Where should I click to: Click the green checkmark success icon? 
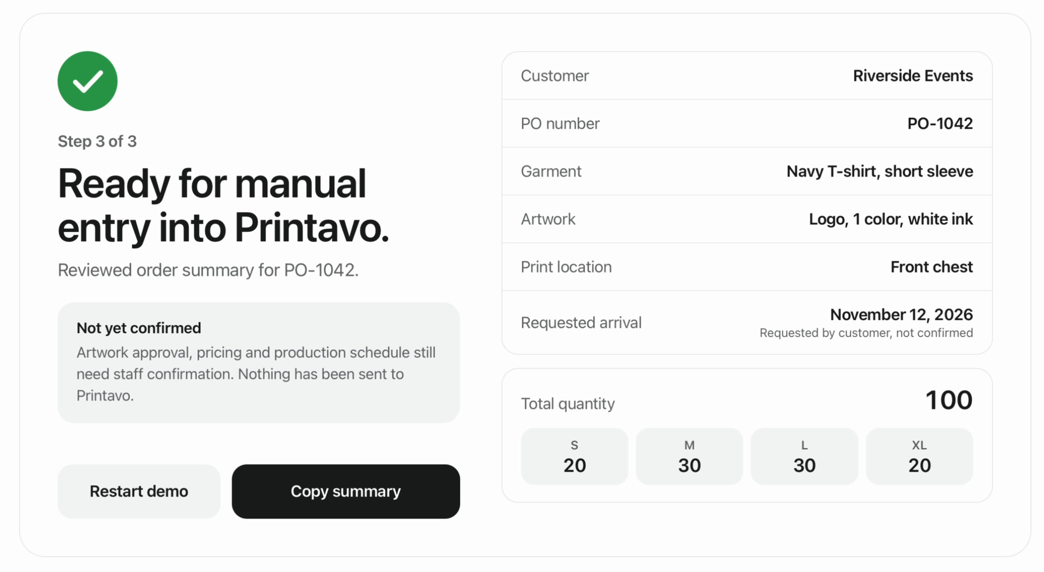tap(88, 81)
